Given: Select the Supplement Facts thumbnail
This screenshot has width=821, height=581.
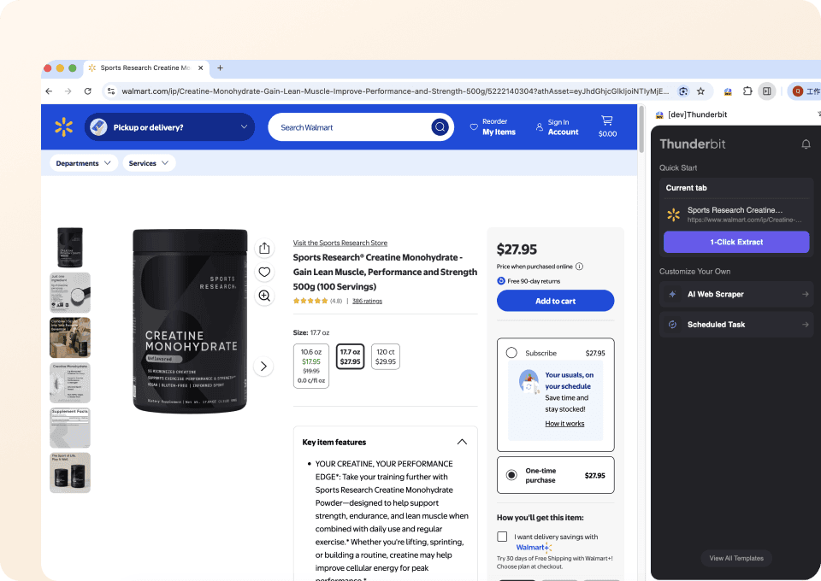Looking at the screenshot, I should pyautogui.click(x=69, y=427).
